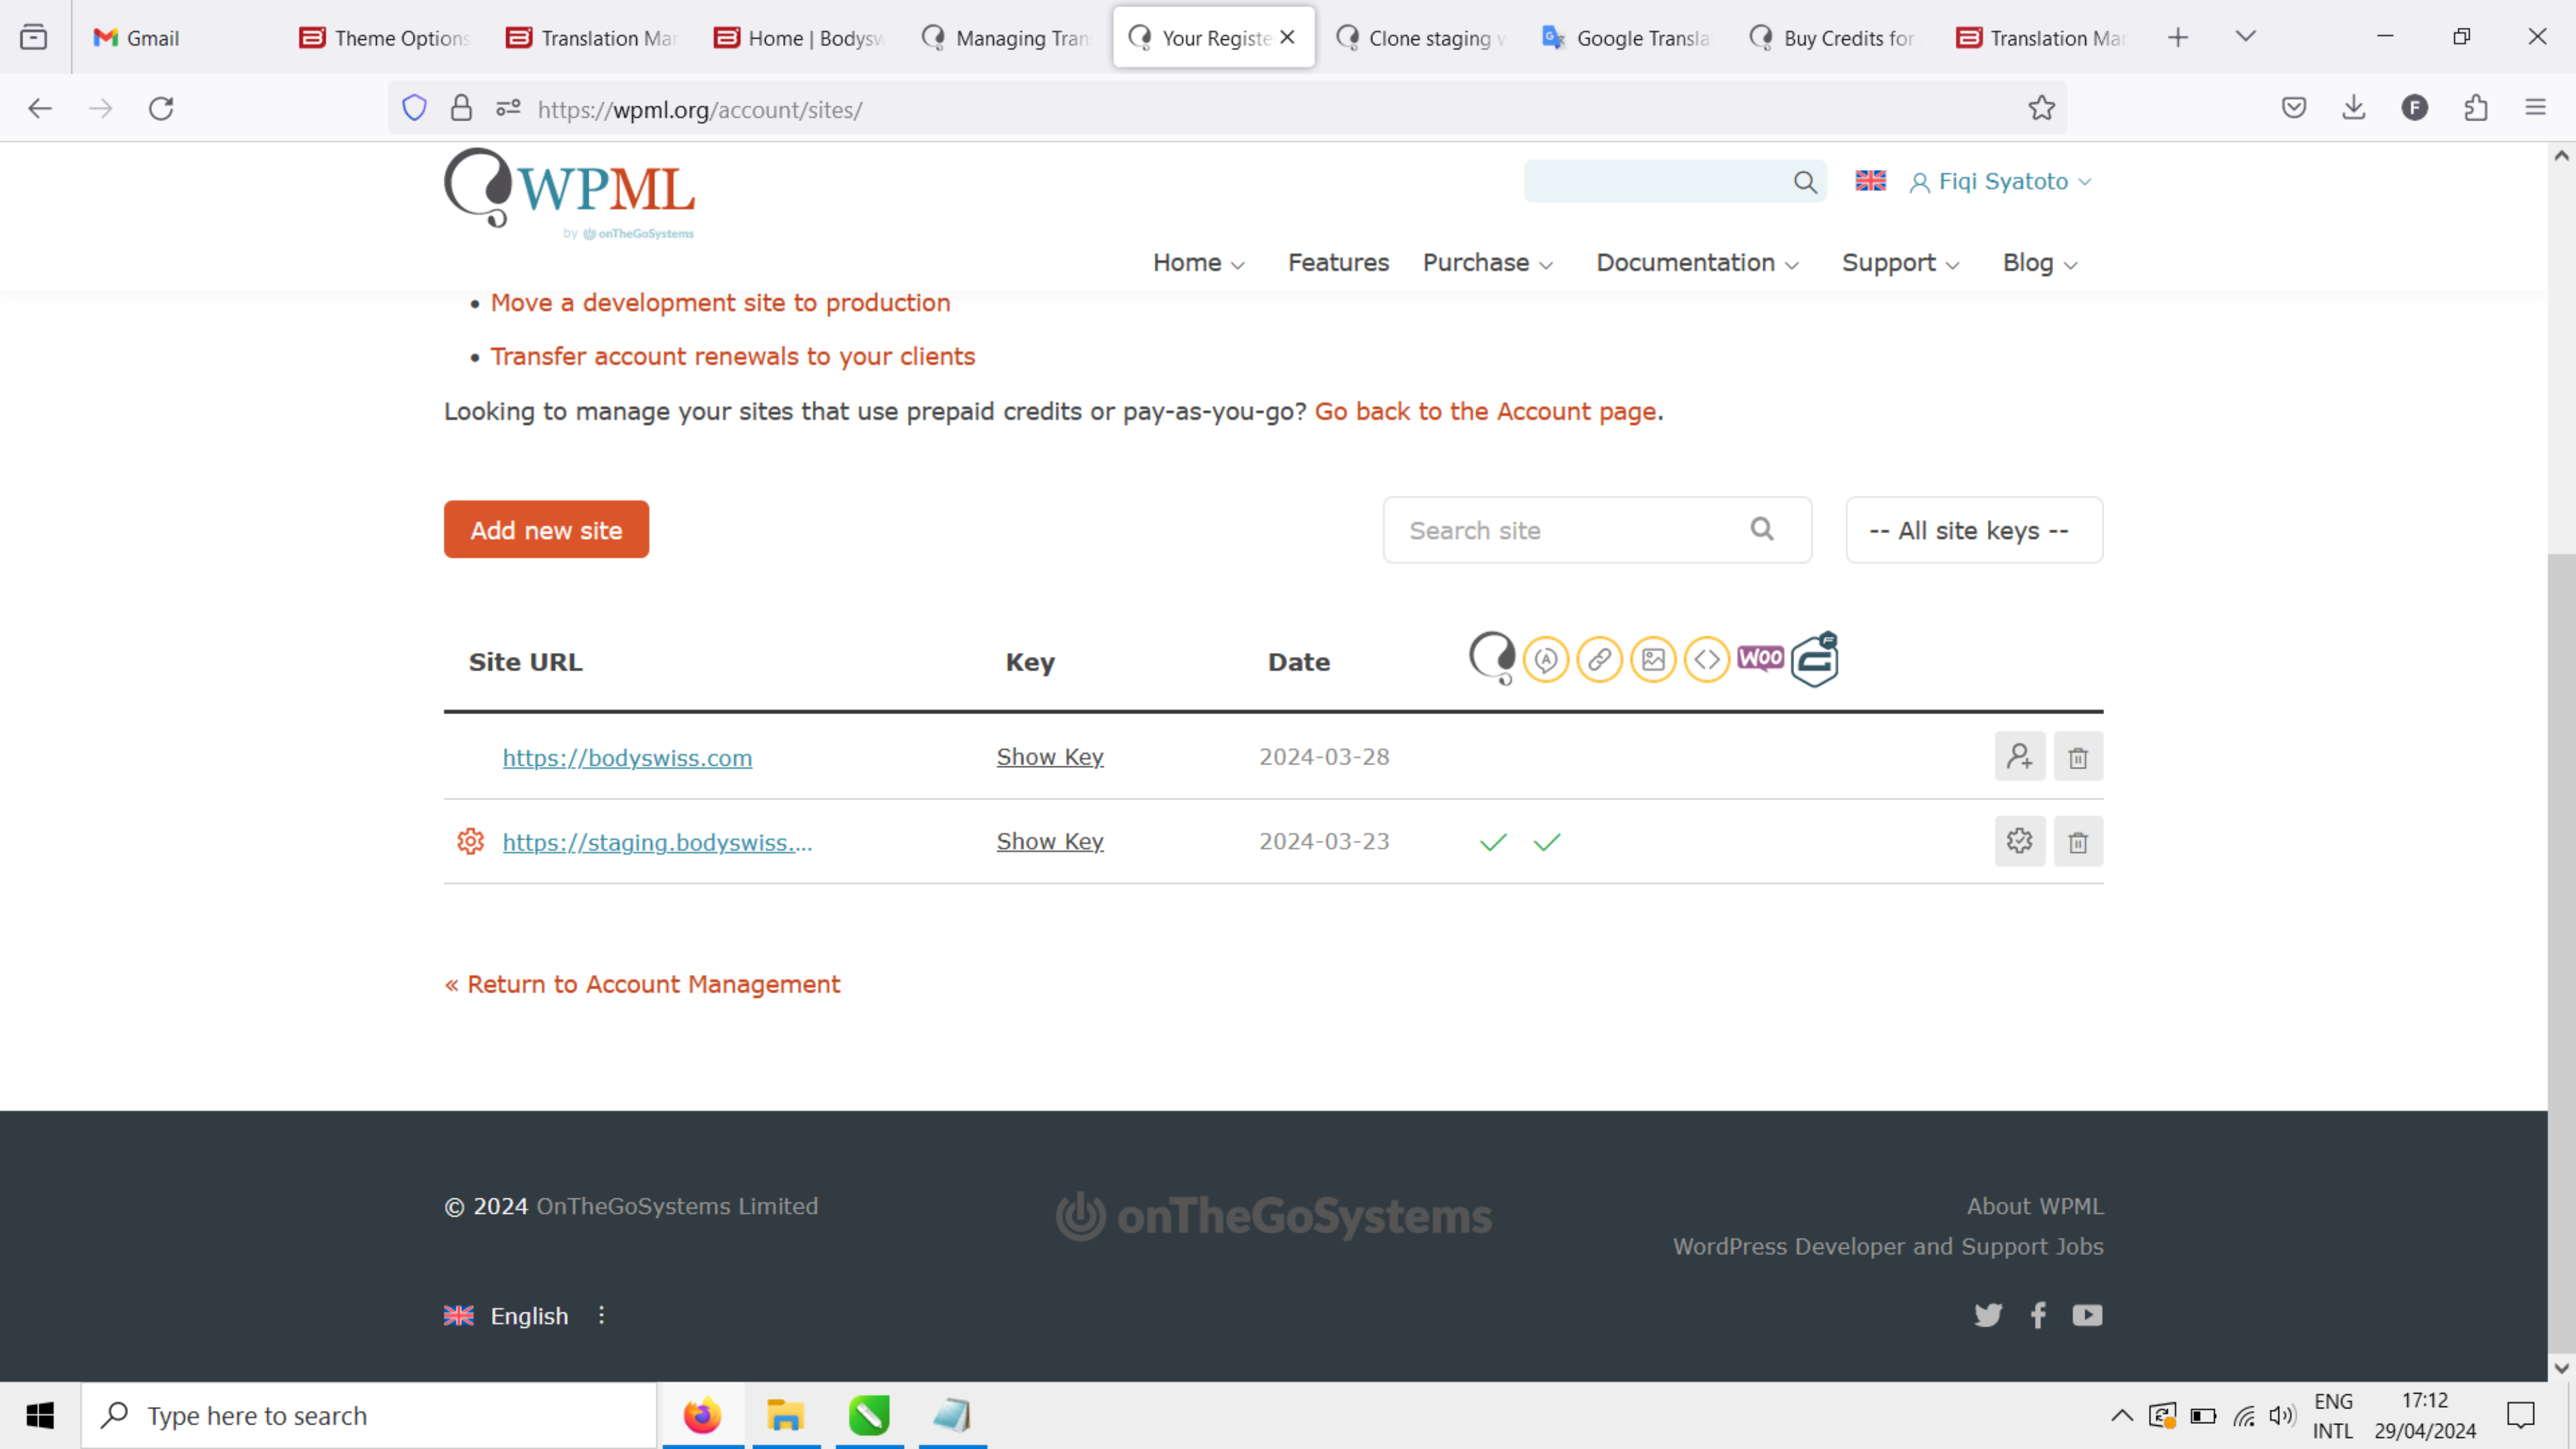Screen dimensions: 2576x1449
Task: Open the Features menu item
Action: [x=1338, y=263]
